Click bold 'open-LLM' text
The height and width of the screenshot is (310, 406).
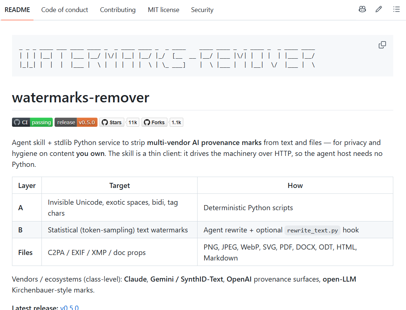click(x=339, y=279)
